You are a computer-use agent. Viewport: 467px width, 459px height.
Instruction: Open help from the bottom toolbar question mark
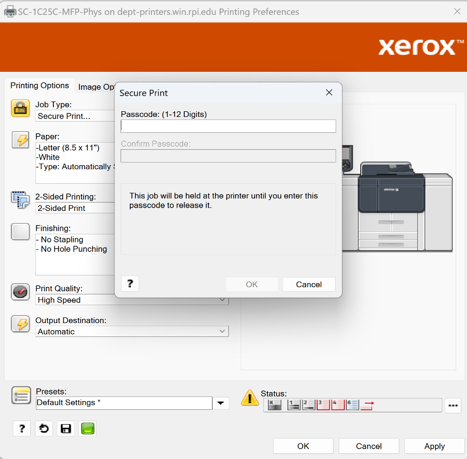pos(22,429)
